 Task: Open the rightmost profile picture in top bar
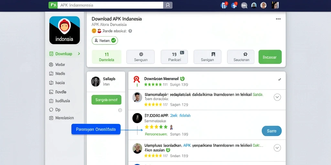point(275,5)
